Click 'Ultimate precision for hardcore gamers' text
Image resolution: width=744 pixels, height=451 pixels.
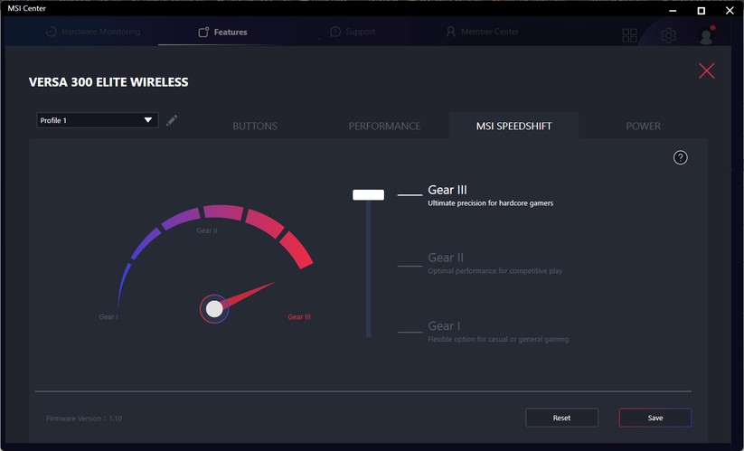click(x=491, y=203)
